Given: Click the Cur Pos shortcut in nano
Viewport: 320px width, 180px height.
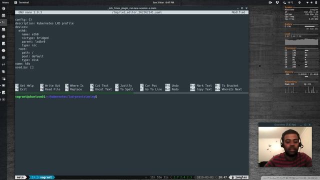Looking at the screenshot, I should click(148, 85).
